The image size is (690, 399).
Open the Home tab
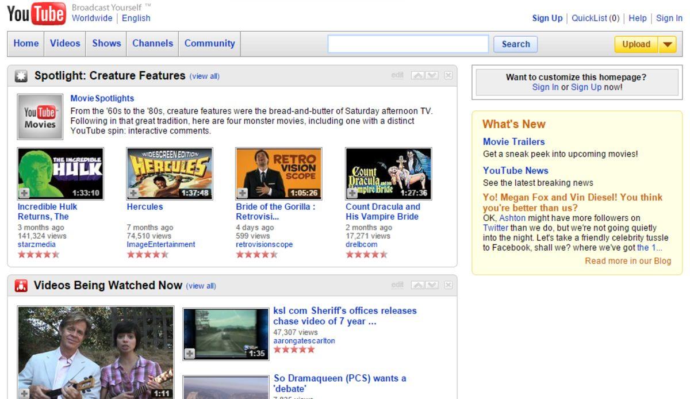[x=26, y=44]
